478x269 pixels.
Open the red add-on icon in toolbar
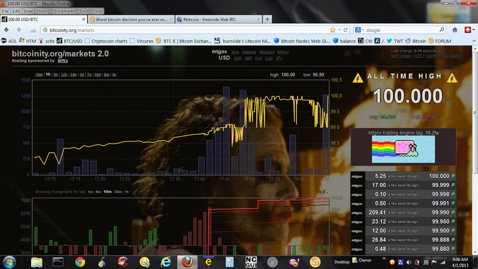(468, 30)
